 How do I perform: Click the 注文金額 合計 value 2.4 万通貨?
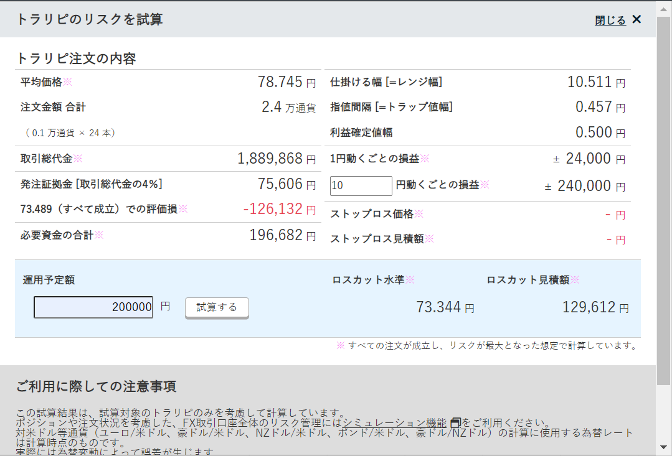click(x=289, y=107)
